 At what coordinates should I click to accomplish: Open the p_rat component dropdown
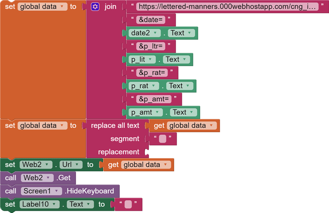pyautogui.click(x=144, y=86)
